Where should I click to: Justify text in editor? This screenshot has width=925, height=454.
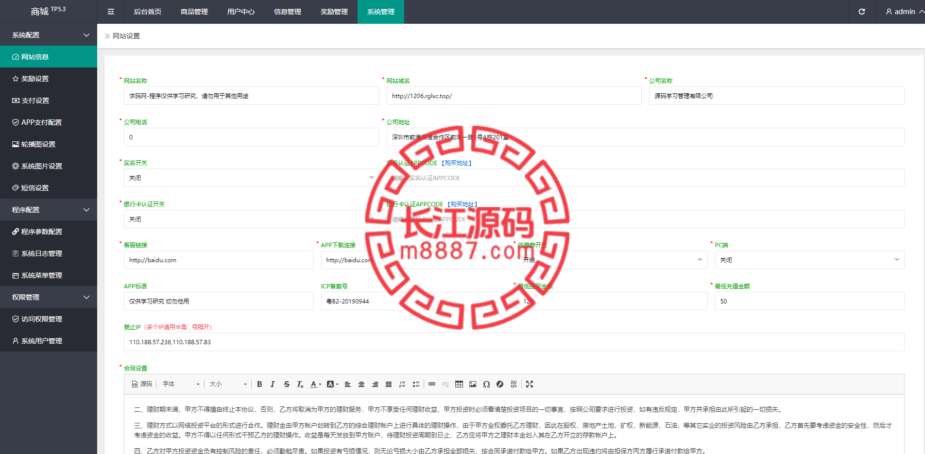(389, 384)
